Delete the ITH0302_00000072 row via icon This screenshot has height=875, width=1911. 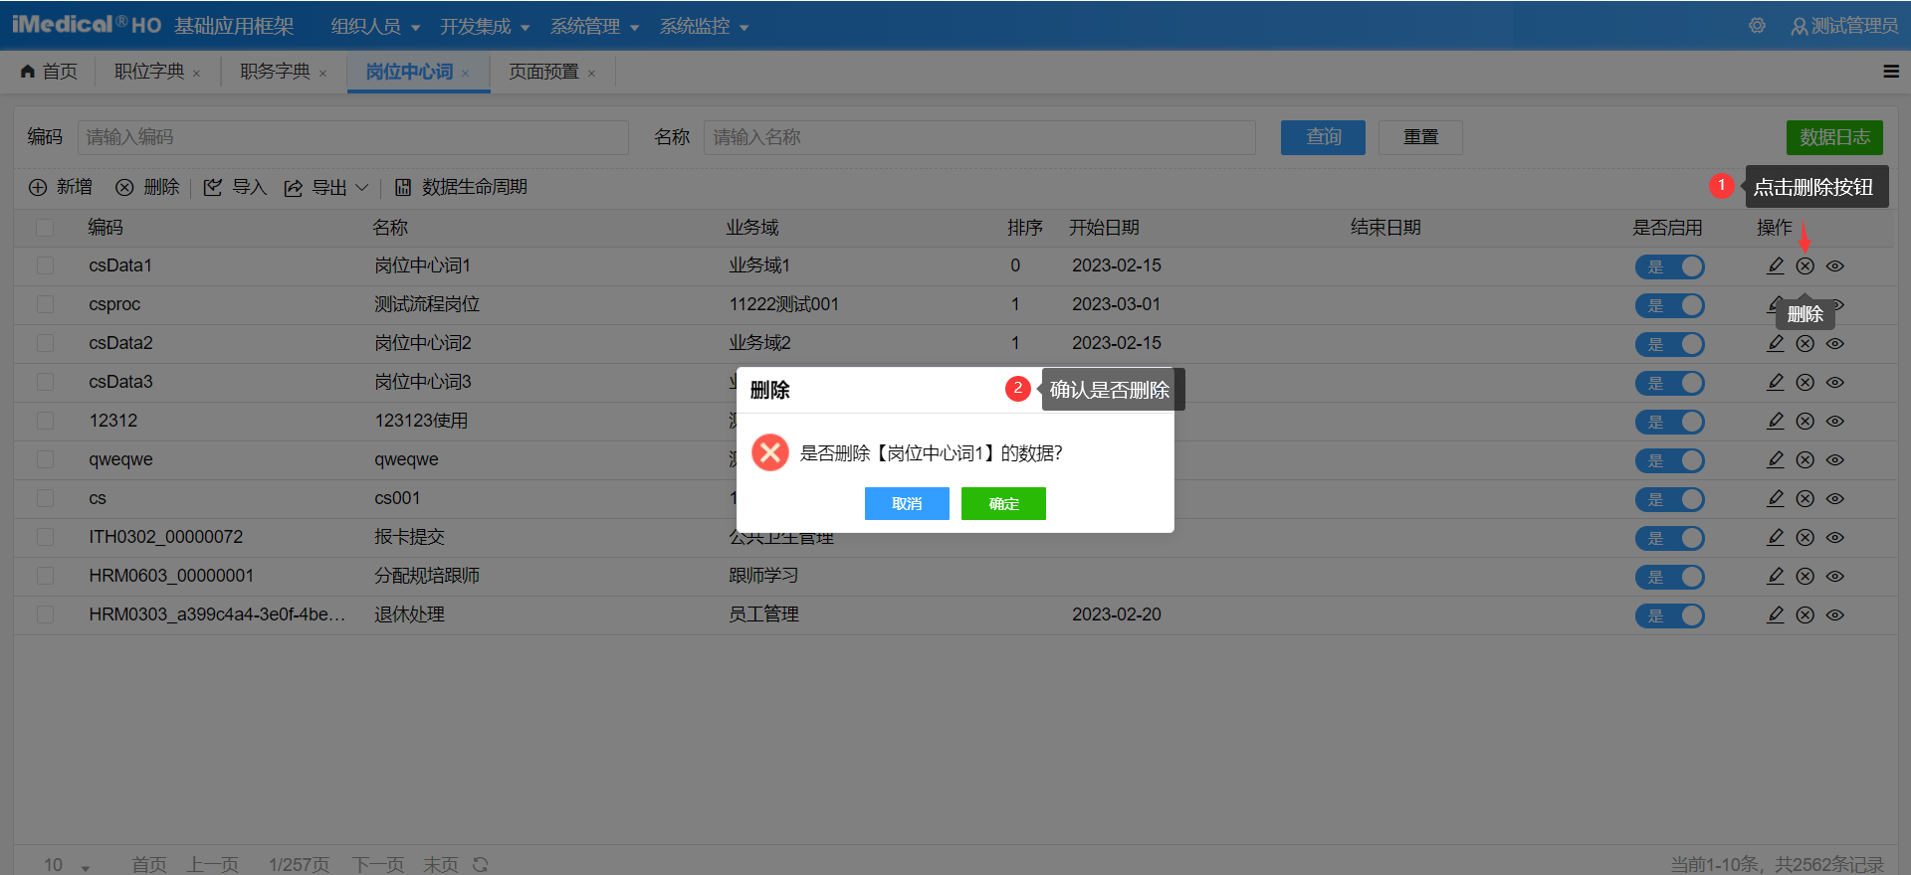click(1805, 537)
